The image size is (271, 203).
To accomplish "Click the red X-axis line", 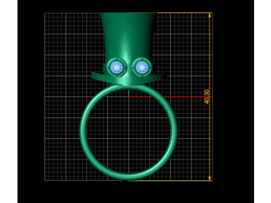I will [x=171, y=97].
